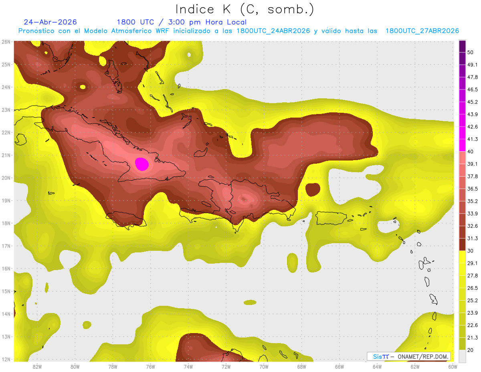
Task: Select the dark purple swatch labeled 50
Action: tap(462, 46)
